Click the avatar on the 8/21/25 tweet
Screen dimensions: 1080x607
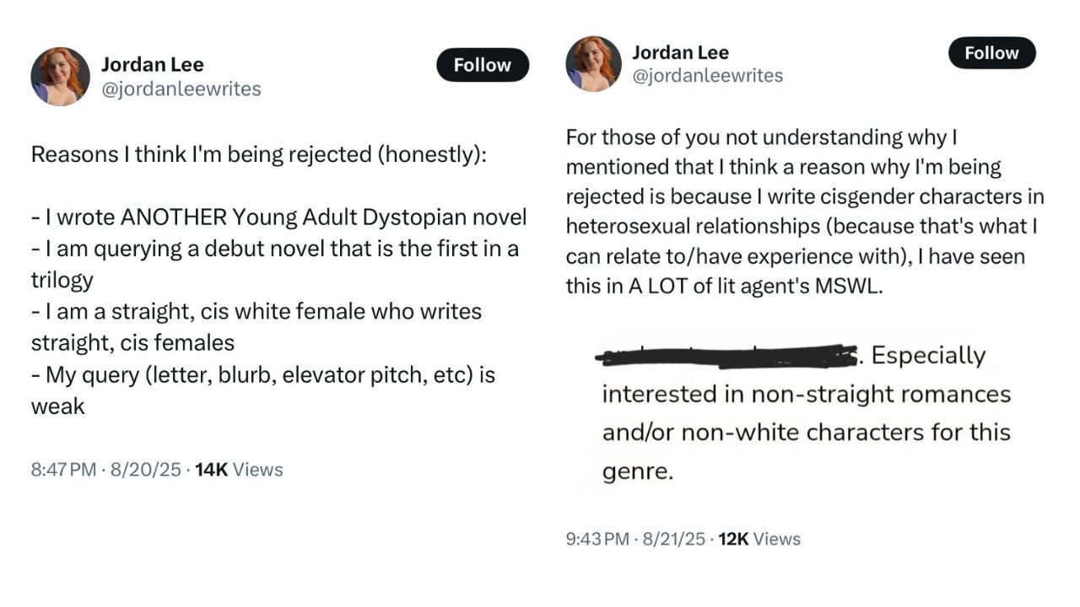coord(593,64)
